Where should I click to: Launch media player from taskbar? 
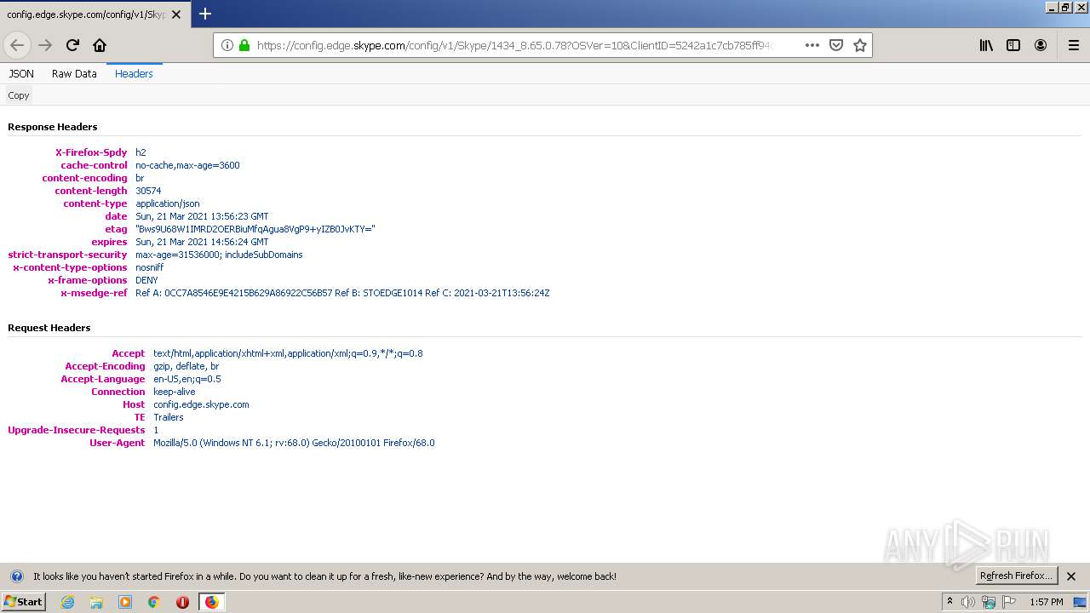[x=125, y=602]
